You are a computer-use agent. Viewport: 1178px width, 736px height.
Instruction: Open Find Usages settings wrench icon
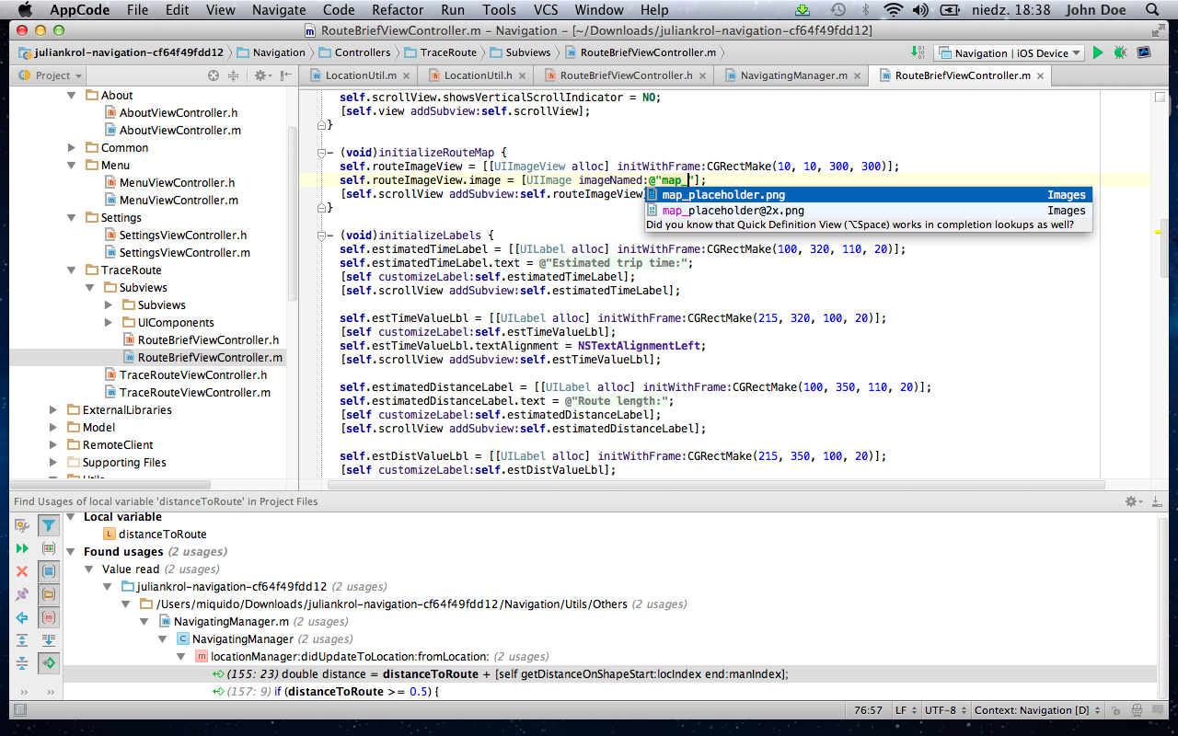(22, 525)
